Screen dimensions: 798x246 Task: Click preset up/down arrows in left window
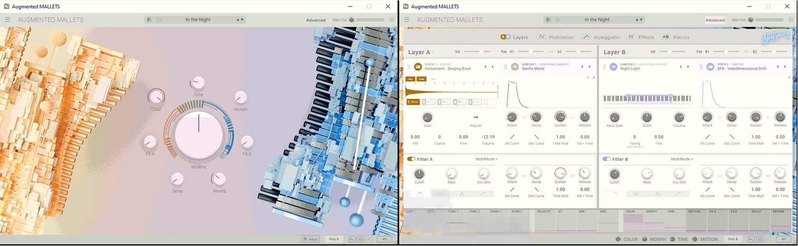(x=240, y=20)
